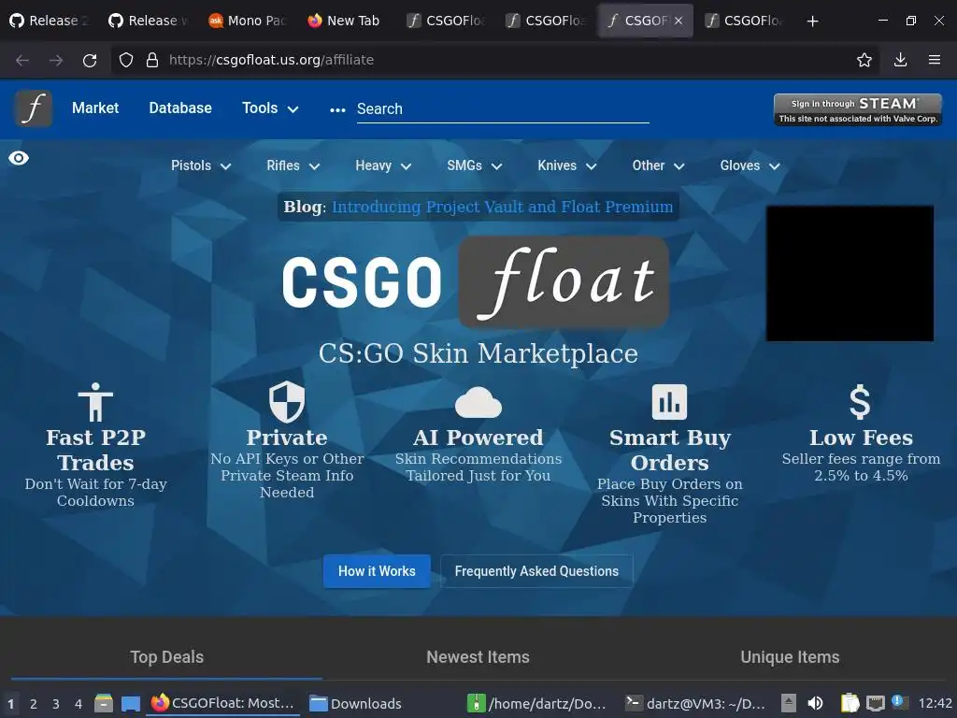957x718 pixels.
Task: Open the Market page
Action: point(95,108)
